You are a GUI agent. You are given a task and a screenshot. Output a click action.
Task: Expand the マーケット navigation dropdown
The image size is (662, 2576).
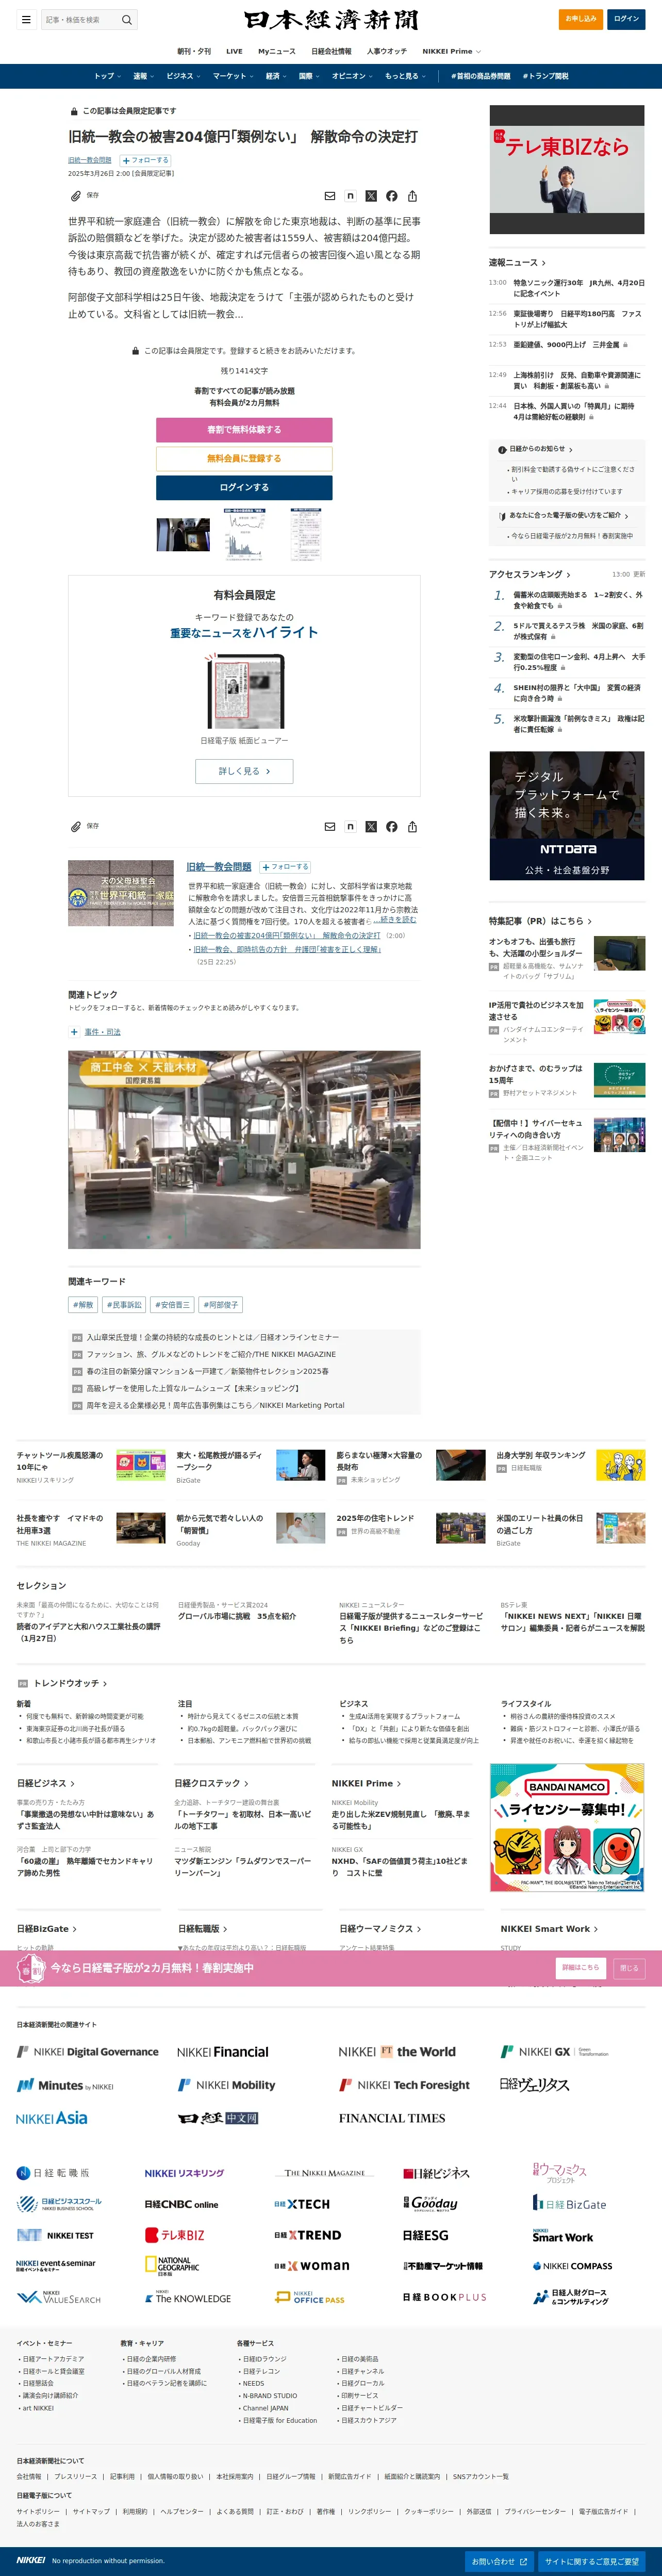click(233, 76)
